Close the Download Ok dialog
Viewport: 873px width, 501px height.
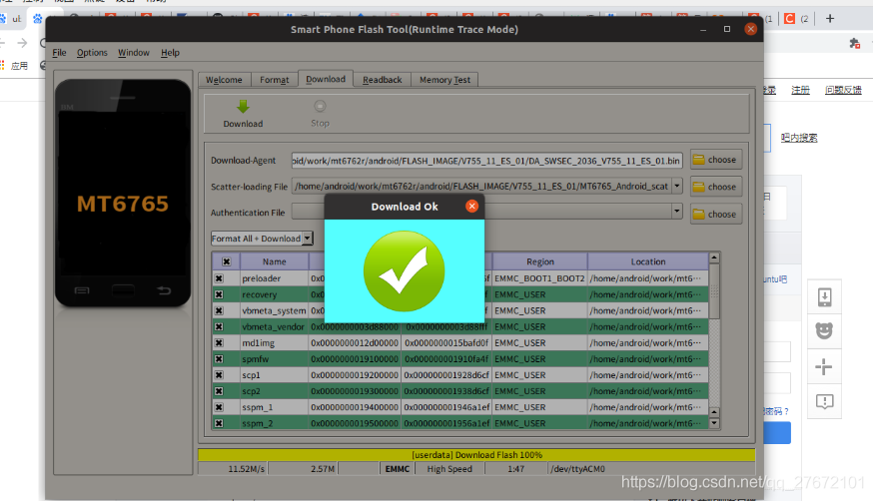click(x=472, y=207)
